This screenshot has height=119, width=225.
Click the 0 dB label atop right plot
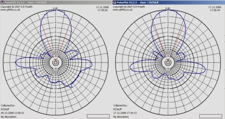[168, 8]
